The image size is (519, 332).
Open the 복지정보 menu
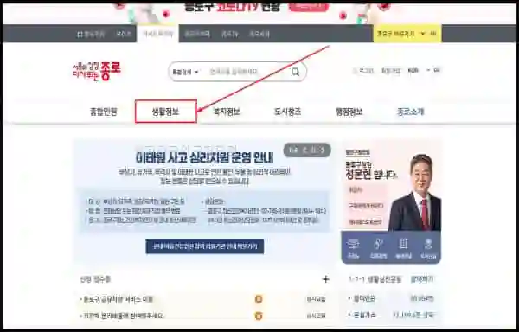tap(227, 112)
